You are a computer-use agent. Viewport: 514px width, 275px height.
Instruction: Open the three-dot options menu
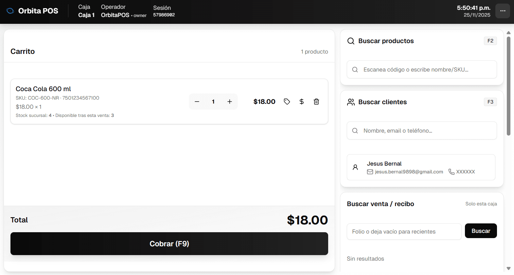click(x=503, y=11)
